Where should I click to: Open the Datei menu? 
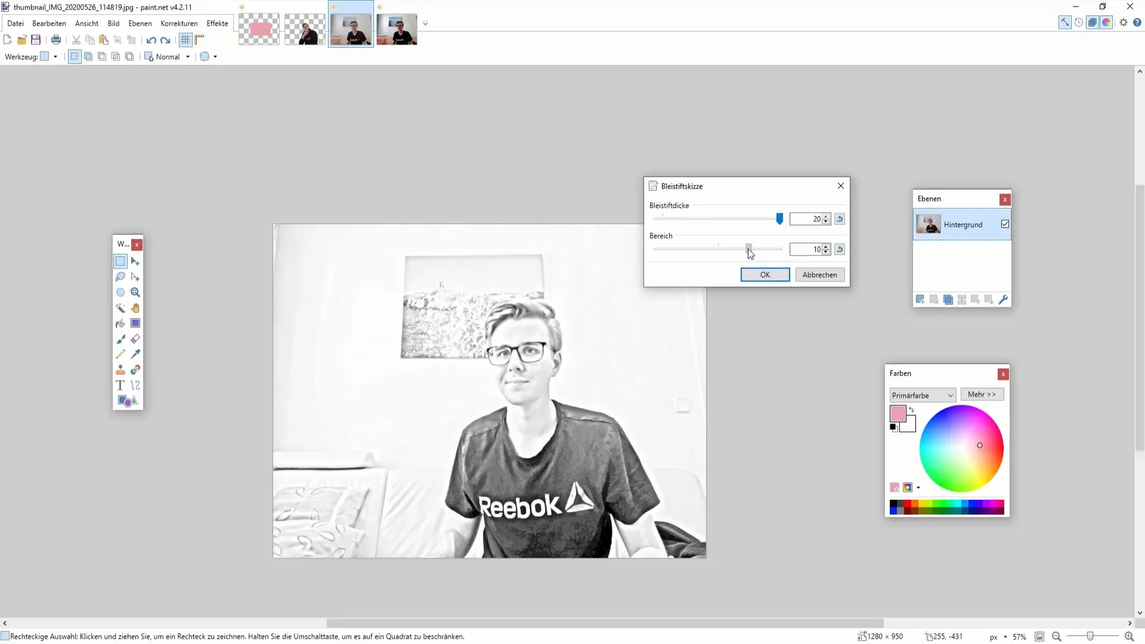coord(16,23)
